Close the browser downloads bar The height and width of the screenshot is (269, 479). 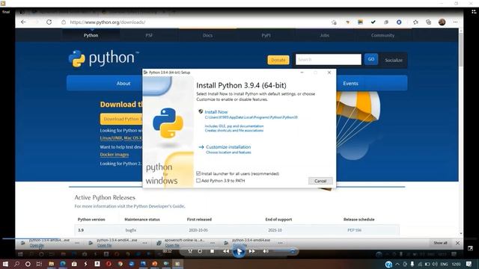pyautogui.click(x=457, y=243)
